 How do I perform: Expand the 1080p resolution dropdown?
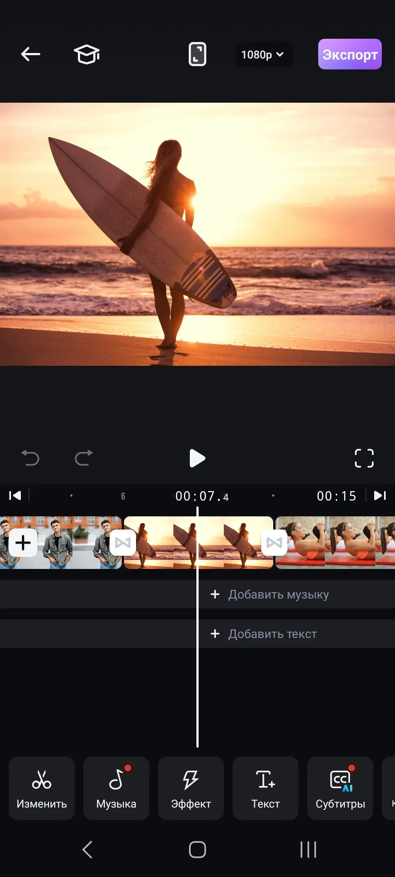tap(263, 54)
